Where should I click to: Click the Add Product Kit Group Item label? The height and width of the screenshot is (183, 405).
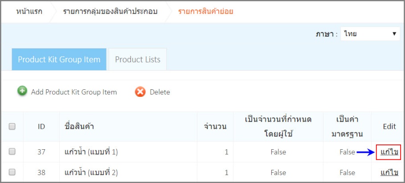(x=74, y=92)
